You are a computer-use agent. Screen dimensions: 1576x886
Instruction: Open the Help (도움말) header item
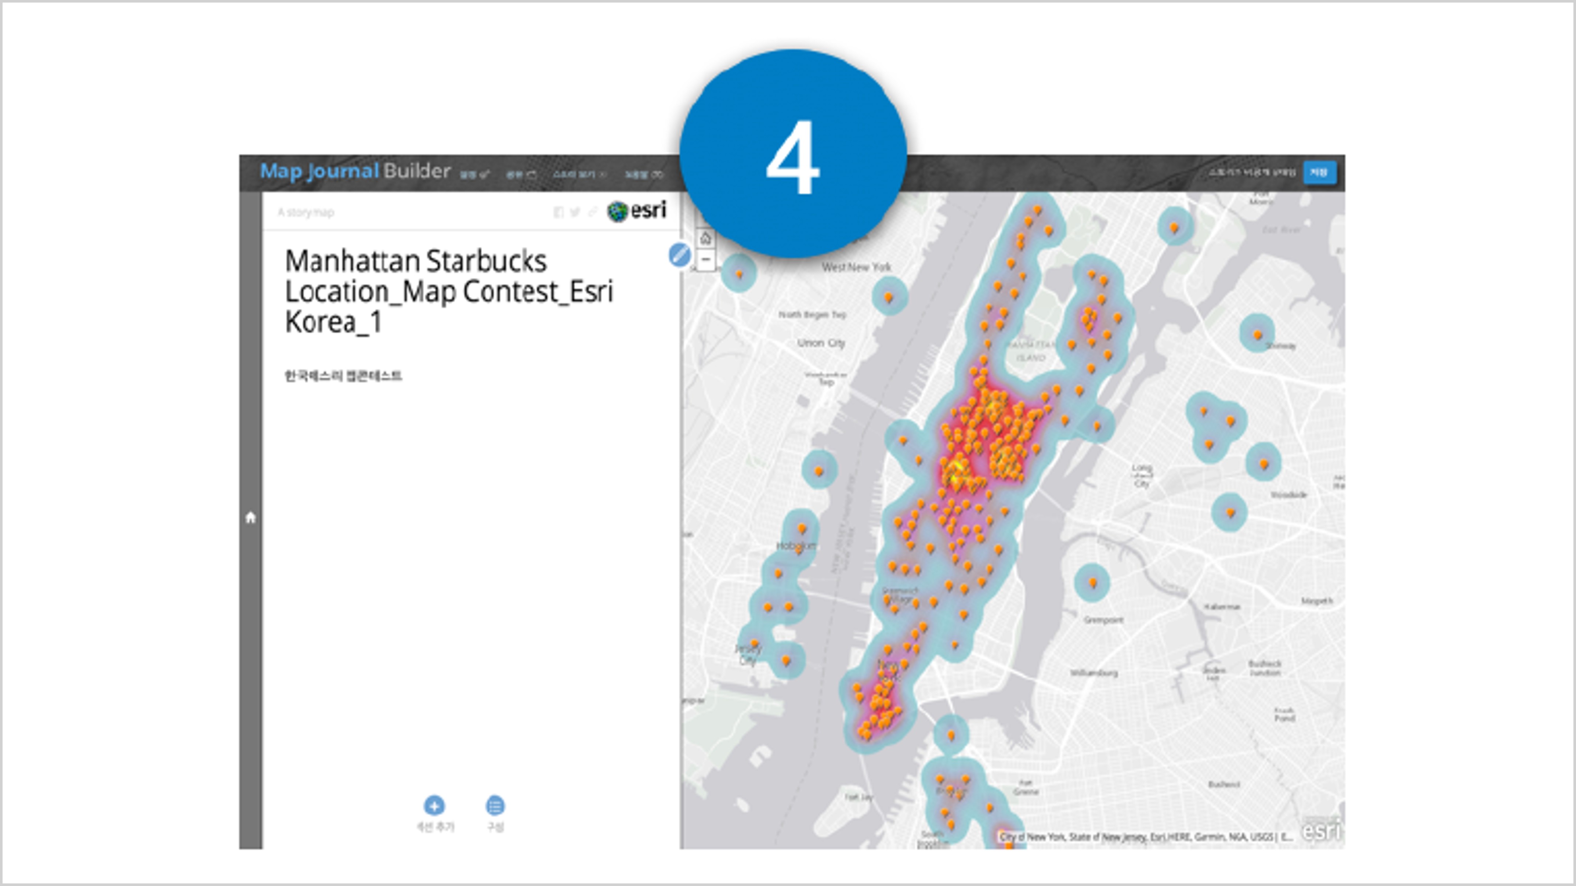(644, 174)
